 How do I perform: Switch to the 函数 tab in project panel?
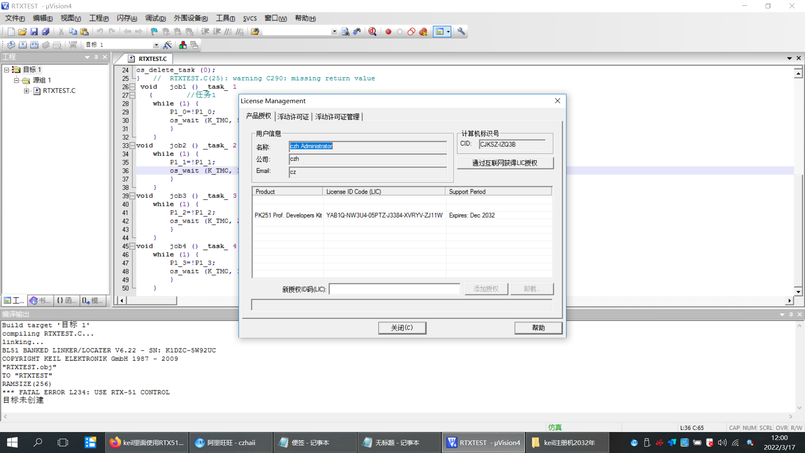(x=67, y=300)
